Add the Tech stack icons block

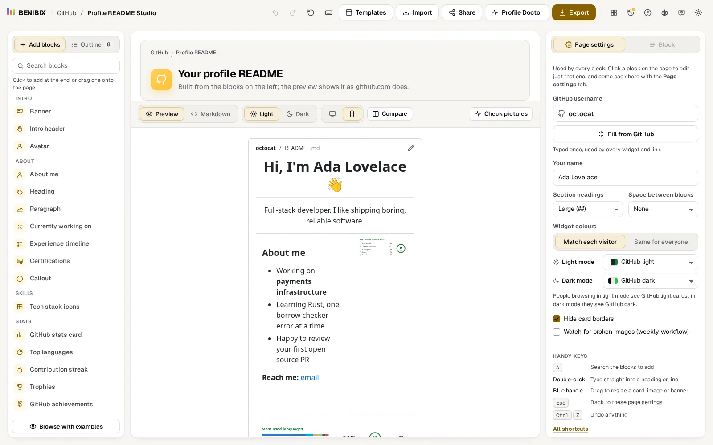[66, 307]
